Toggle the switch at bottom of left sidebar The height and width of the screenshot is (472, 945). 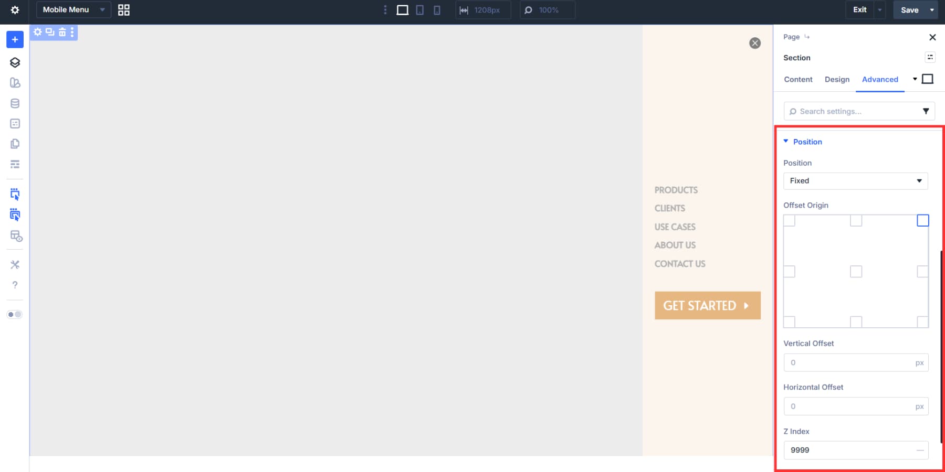click(15, 314)
